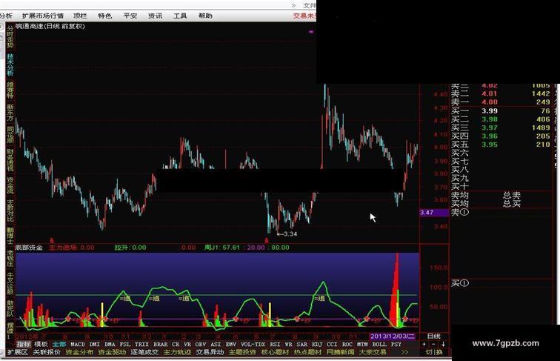
Task: Open the 交易异动 bottom tab
Action: pyautogui.click(x=210, y=352)
